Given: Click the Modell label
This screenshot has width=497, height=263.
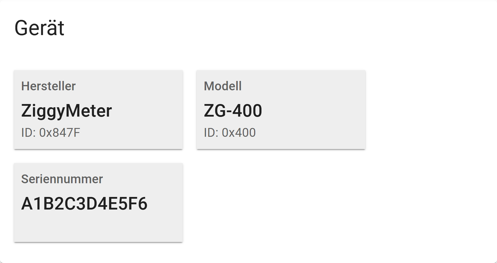Looking at the screenshot, I should pyautogui.click(x=223, y=86).
